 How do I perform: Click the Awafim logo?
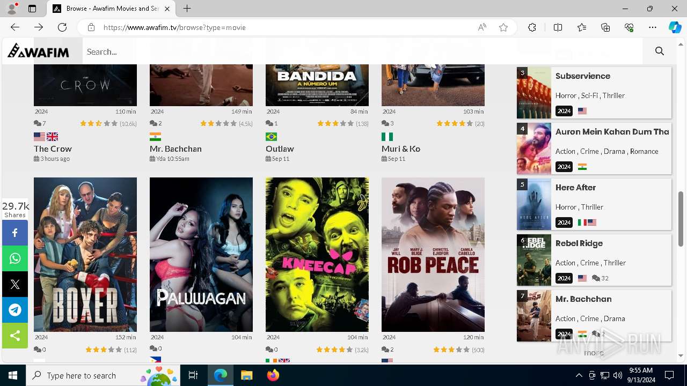[x=38, y=51]
